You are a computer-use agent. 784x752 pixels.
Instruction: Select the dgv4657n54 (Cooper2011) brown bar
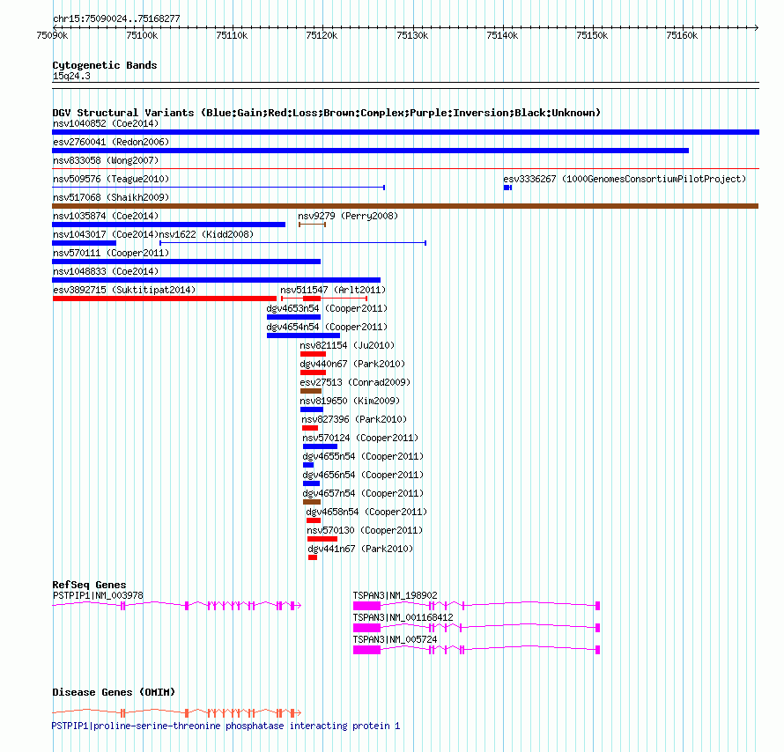tap(312, 502)
